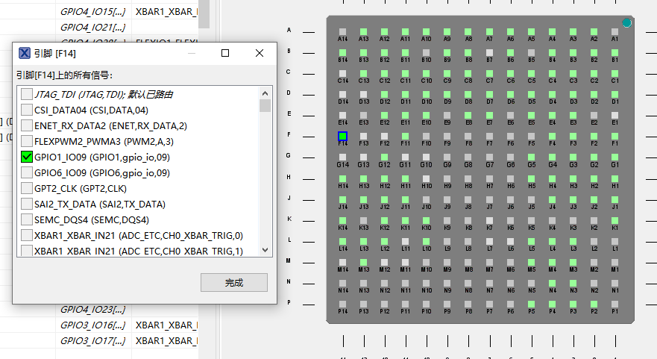Click the row letter A label beside package
Screen dimensions: 657x359
[x=289, y=30]
